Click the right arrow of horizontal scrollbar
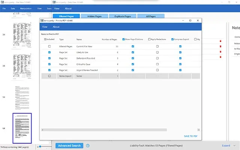The height and width of the screenshot is (150, 240). click(x=198, y=130)
